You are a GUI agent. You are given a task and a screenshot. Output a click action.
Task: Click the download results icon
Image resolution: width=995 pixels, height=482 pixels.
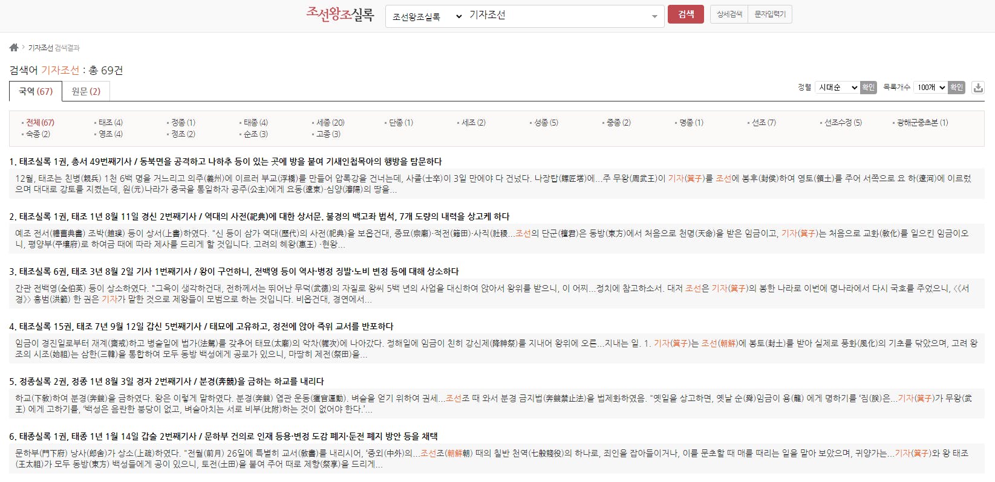click(978, 88)
